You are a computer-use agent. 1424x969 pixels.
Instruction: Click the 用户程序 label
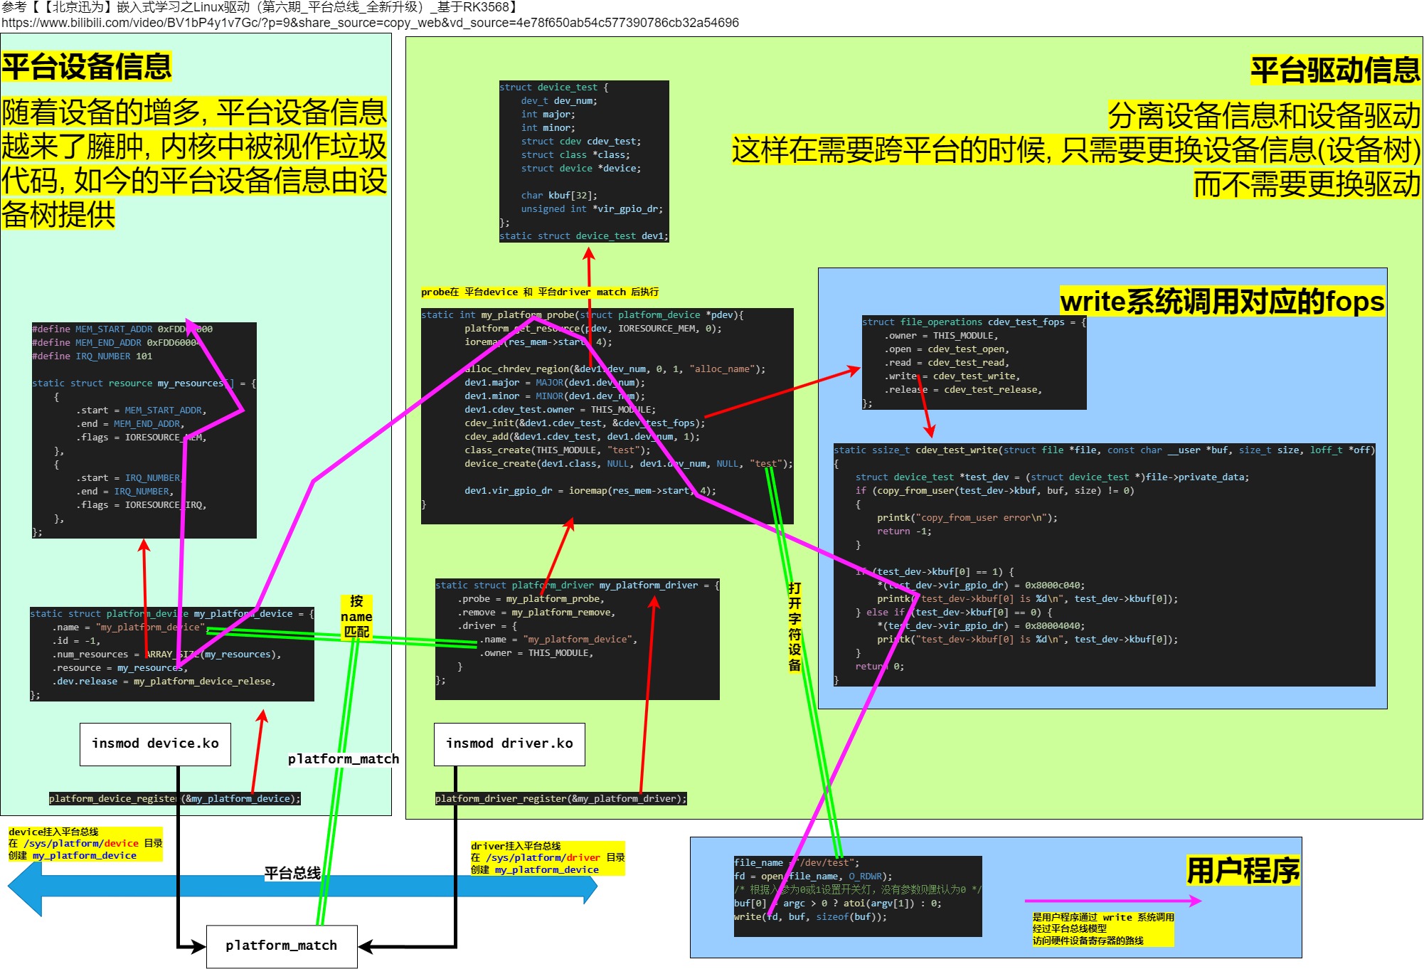point(1243,871)
